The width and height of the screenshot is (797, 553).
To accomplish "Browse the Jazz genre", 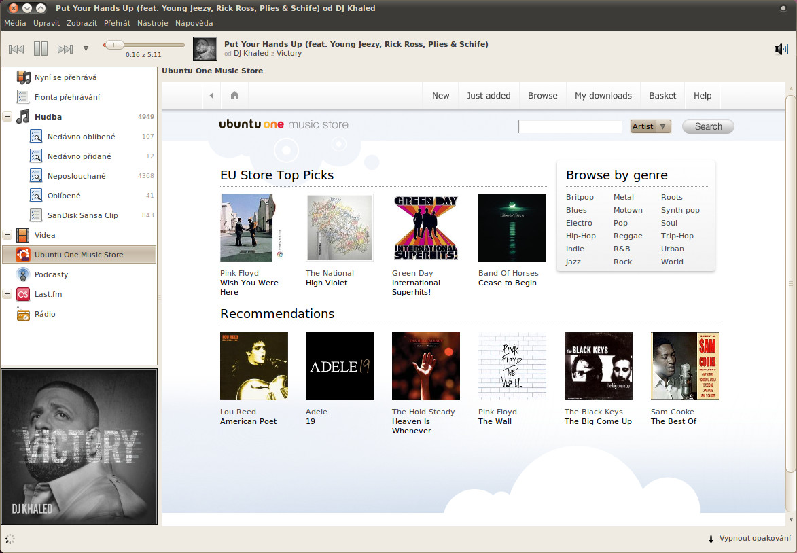I will 573,262.
